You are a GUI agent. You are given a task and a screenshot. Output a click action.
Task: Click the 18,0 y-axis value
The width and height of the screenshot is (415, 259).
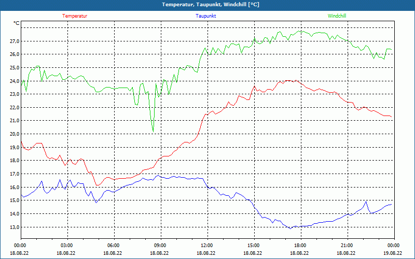[x=15, y=161]
